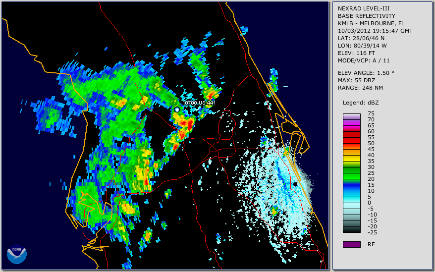Click the "10/03/2012 19:15:47 GMT" timestamp
The image size is (435, 272).
pos(375,31)
